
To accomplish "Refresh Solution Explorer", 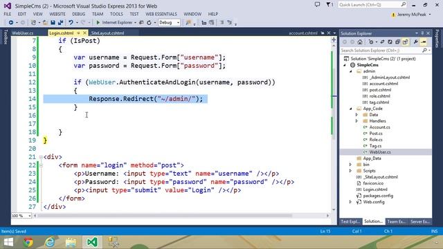I will (390, 41).
